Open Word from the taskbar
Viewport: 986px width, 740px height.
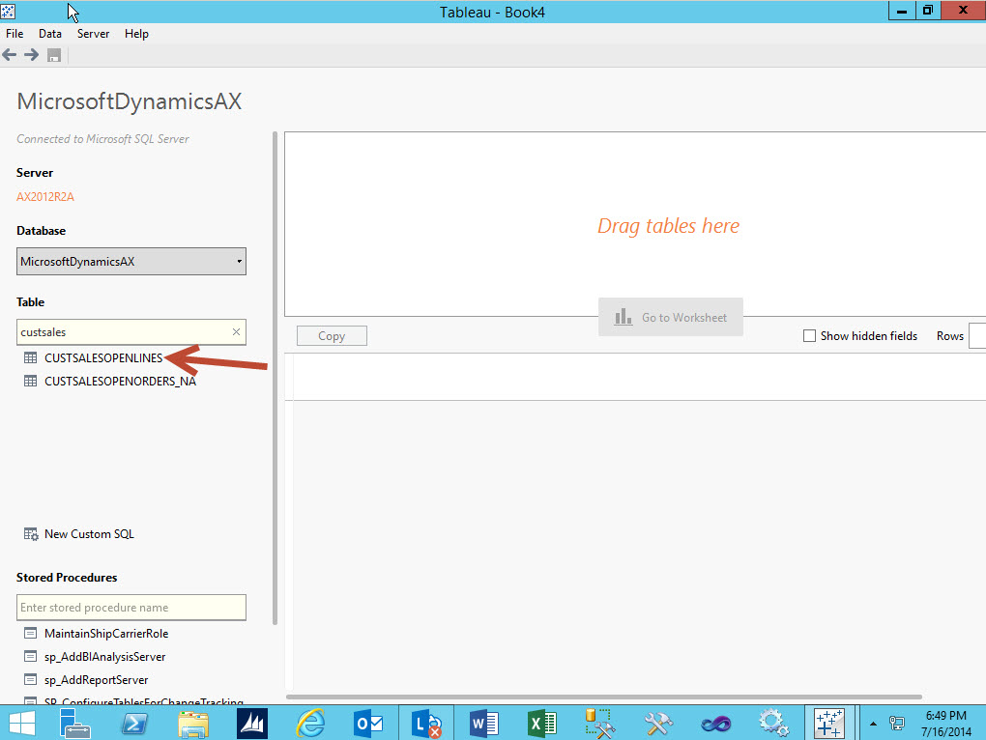click(x=483, y=724)
